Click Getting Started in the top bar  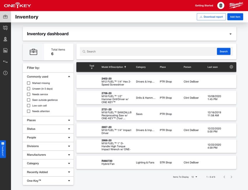point(204,5)
